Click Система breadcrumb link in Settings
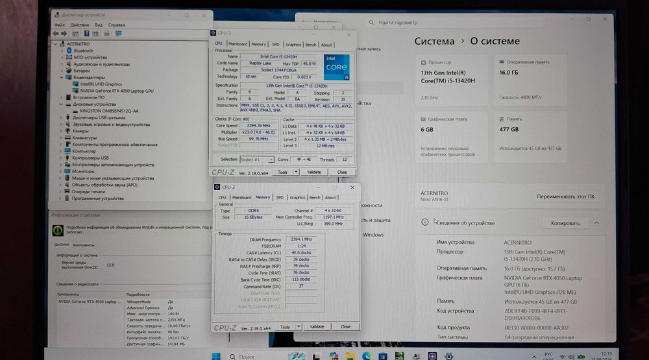649x360 pixels. point(434,42)
